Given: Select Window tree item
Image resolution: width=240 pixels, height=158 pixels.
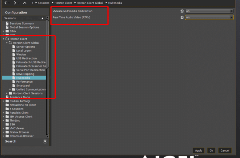Looking at the screenshot, I should click(x=21, y=55).
